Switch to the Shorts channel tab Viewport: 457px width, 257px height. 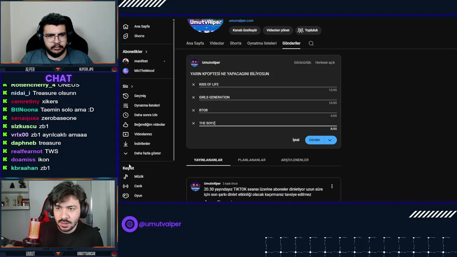[236, 43]
